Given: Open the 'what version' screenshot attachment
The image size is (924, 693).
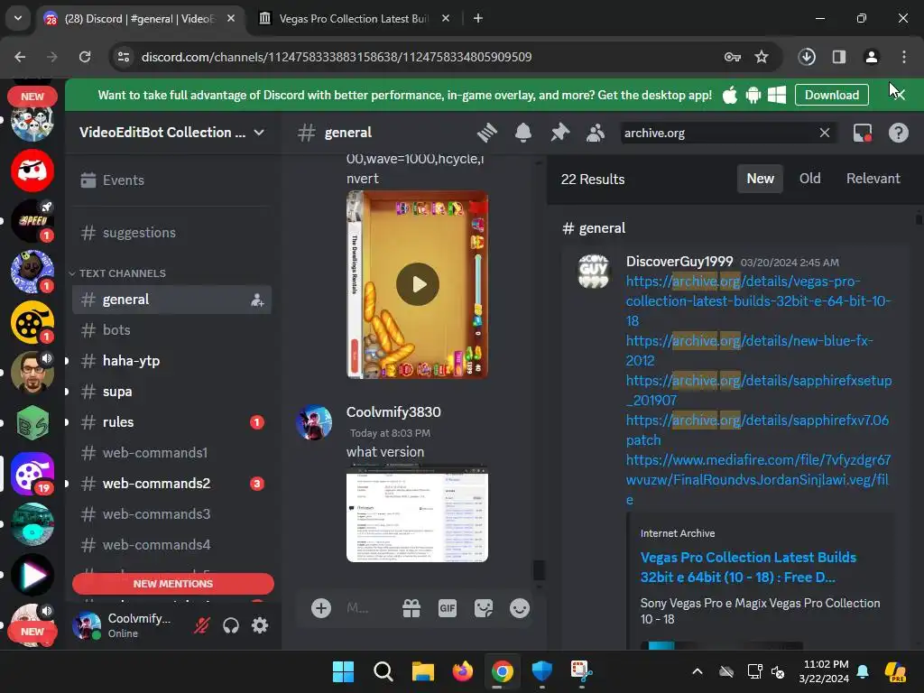Looking at the screenshot, I should (417, 513).
